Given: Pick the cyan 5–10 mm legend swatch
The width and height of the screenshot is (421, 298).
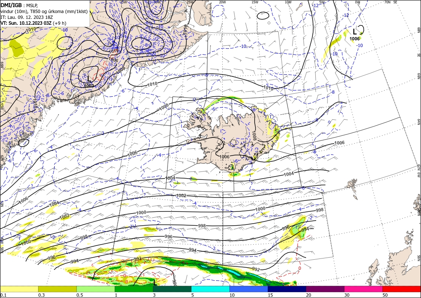Looking at the screenshot, I should tap(210, 289).
